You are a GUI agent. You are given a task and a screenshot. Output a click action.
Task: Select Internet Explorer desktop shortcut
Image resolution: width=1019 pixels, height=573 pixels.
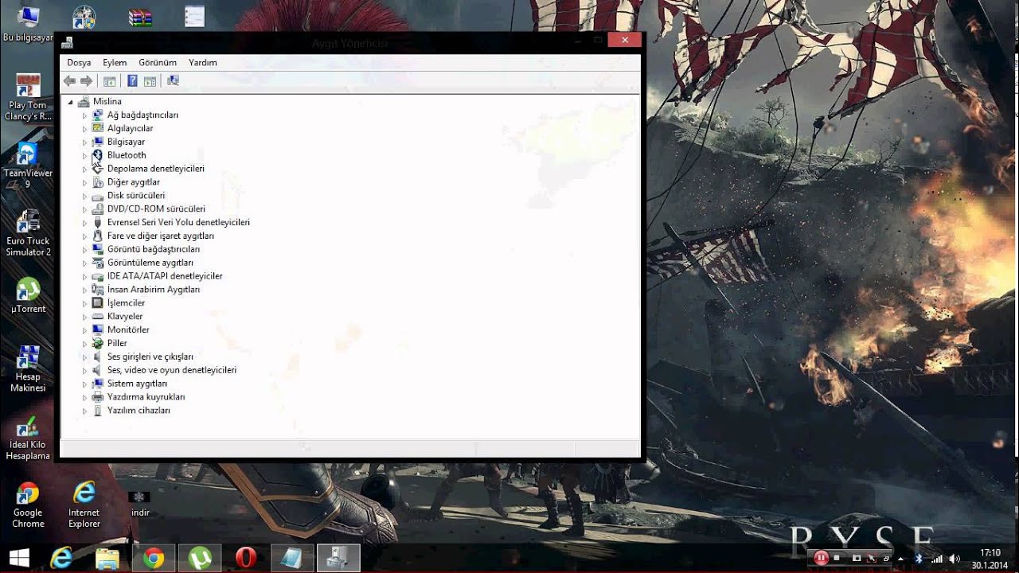click(x=84, y=505)
